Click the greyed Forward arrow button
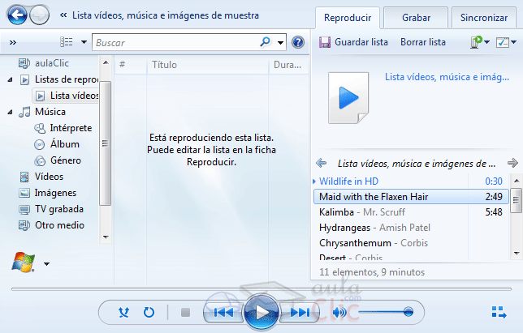The image size is (523, 333). click(39, 15)
